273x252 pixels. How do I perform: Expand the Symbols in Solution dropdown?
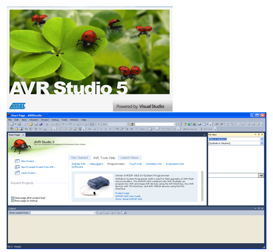(x=262, y=143)
